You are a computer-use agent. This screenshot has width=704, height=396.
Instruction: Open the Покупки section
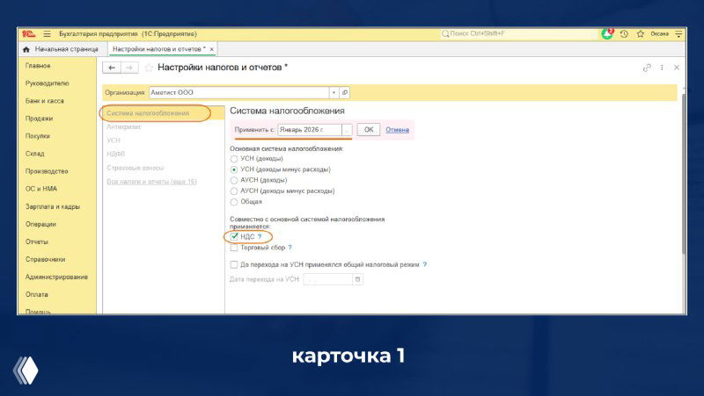38,136
